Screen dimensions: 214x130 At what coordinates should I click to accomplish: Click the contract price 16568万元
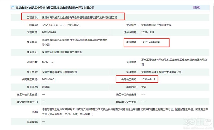click(48, 62)
